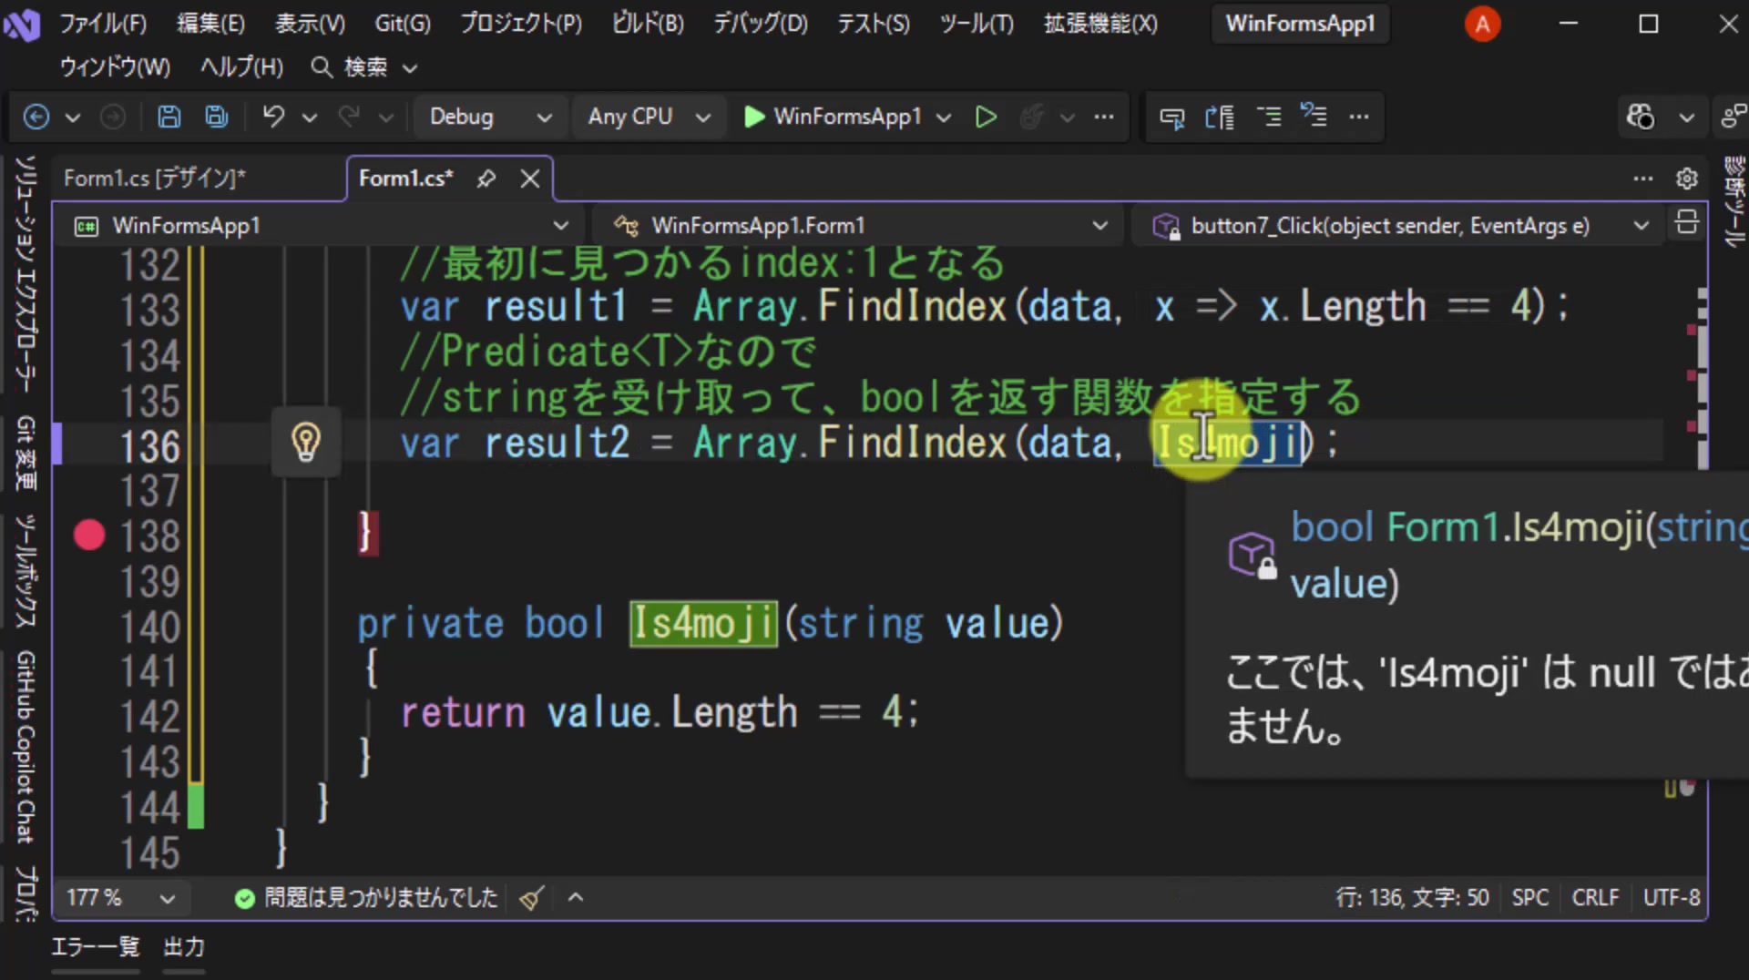
Task: Click the Is4moji method name on line 140
Action: tap(703, 624)
